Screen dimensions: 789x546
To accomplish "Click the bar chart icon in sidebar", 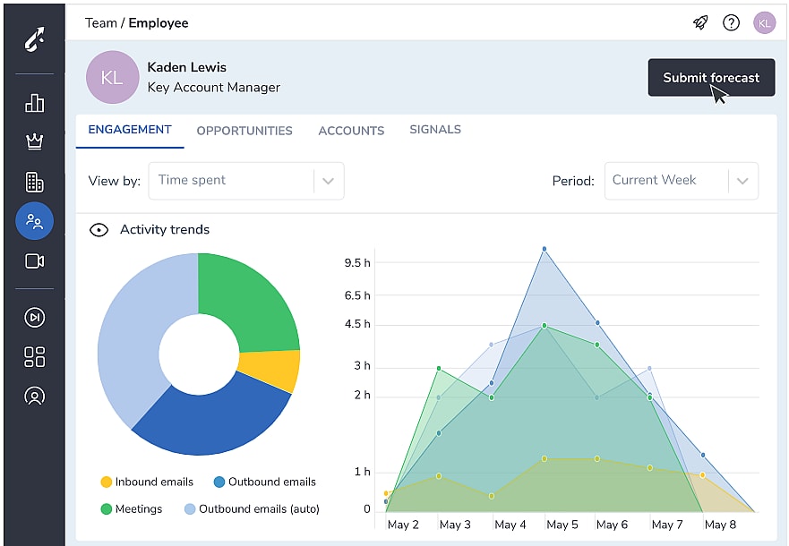I will [34, 103].
